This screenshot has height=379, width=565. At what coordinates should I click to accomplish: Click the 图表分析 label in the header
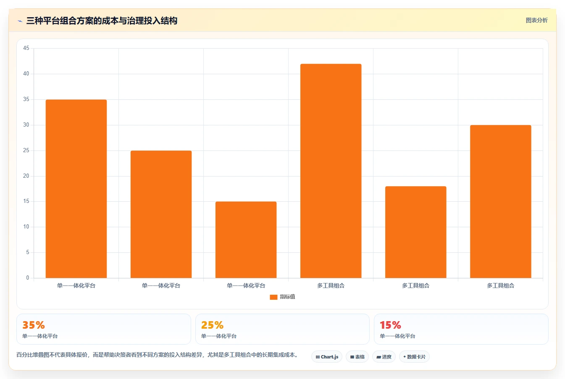(536, 20)
